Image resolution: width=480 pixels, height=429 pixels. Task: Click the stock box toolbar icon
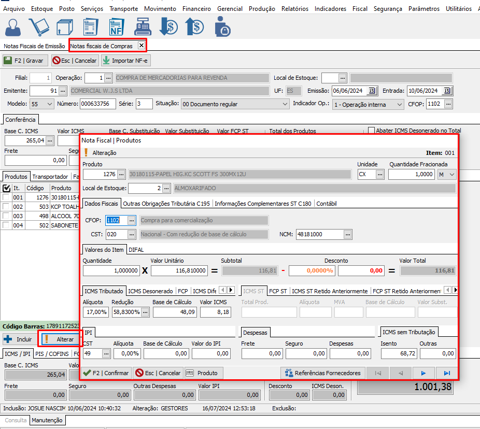pyautogui.click(x=64, y=27)
